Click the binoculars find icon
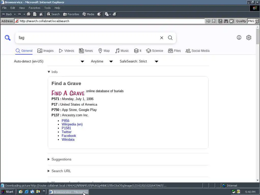This screenshot has width=260, height=195. pos(226,21)
